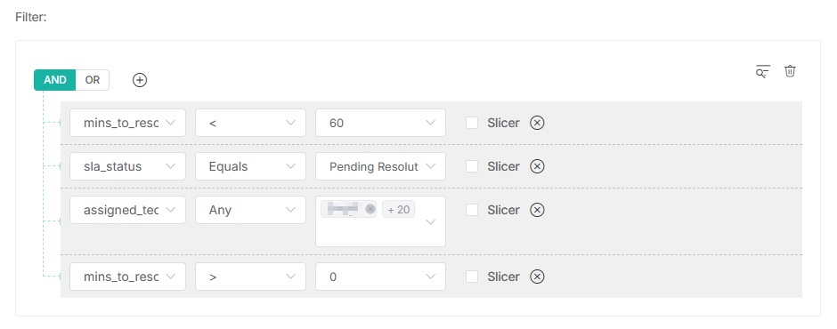
Task: Add a new filter condition with plus icon
Action: pyautogui.click(x=139, y=80)
